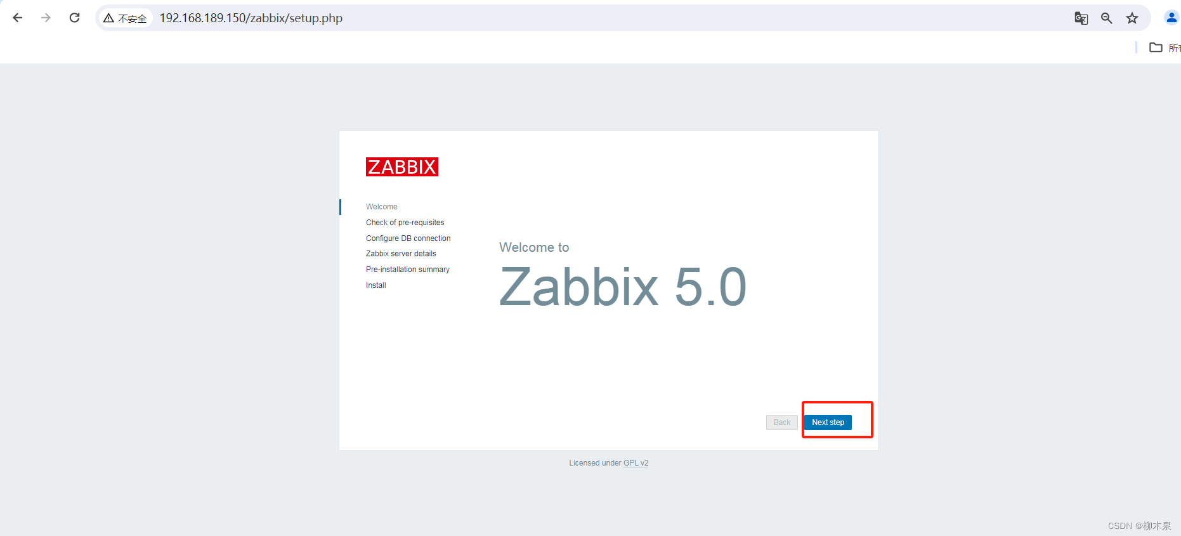Click the Next step button
Viewport: 1181px width, 536px height.
[x=828, y=422]
